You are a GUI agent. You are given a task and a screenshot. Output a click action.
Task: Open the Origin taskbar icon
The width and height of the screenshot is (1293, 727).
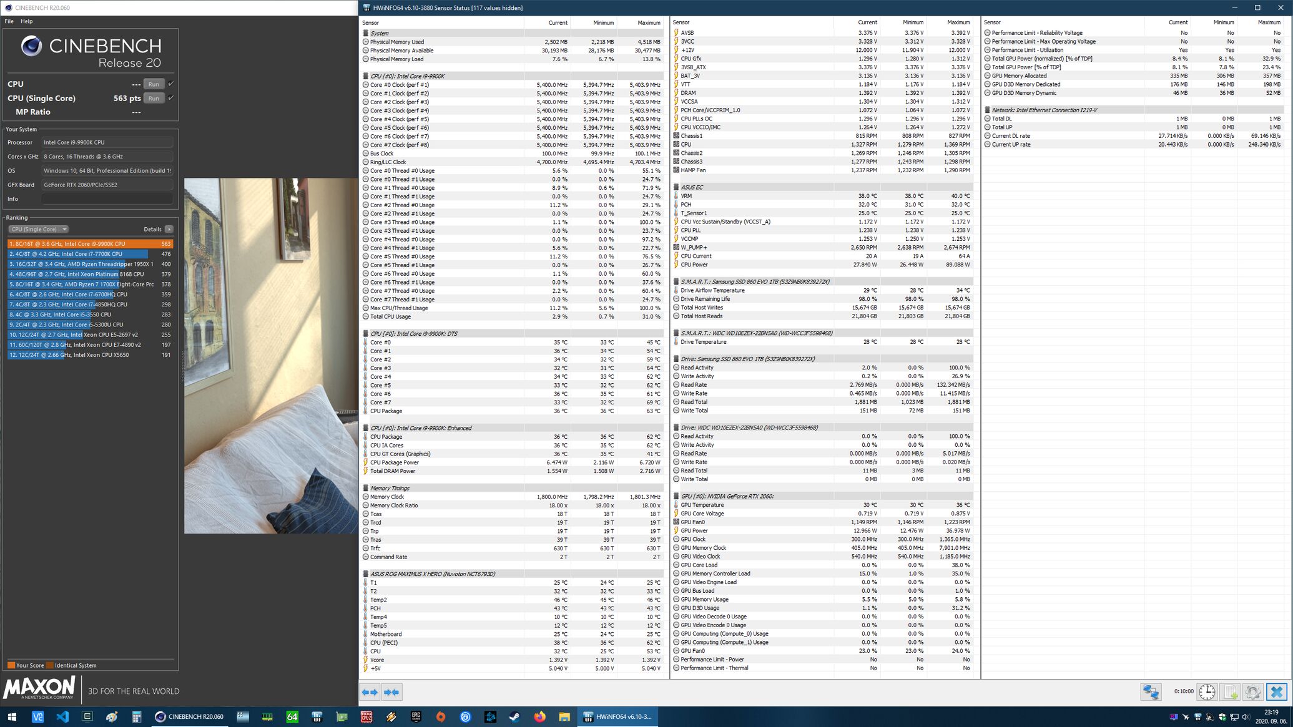click(x=441, y=716)
